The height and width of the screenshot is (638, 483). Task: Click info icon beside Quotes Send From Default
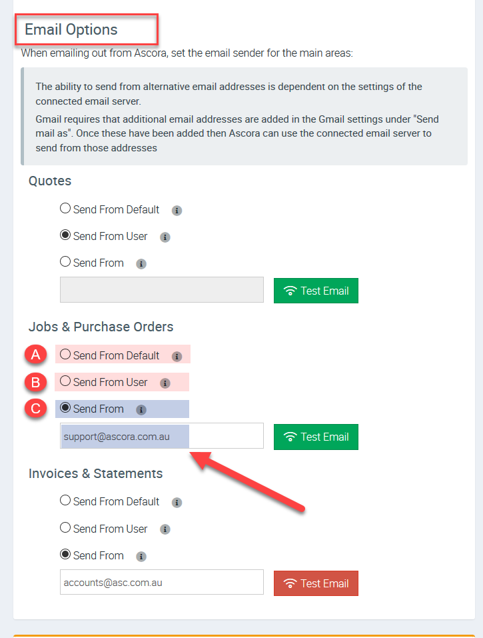click(x=177, y=211)
